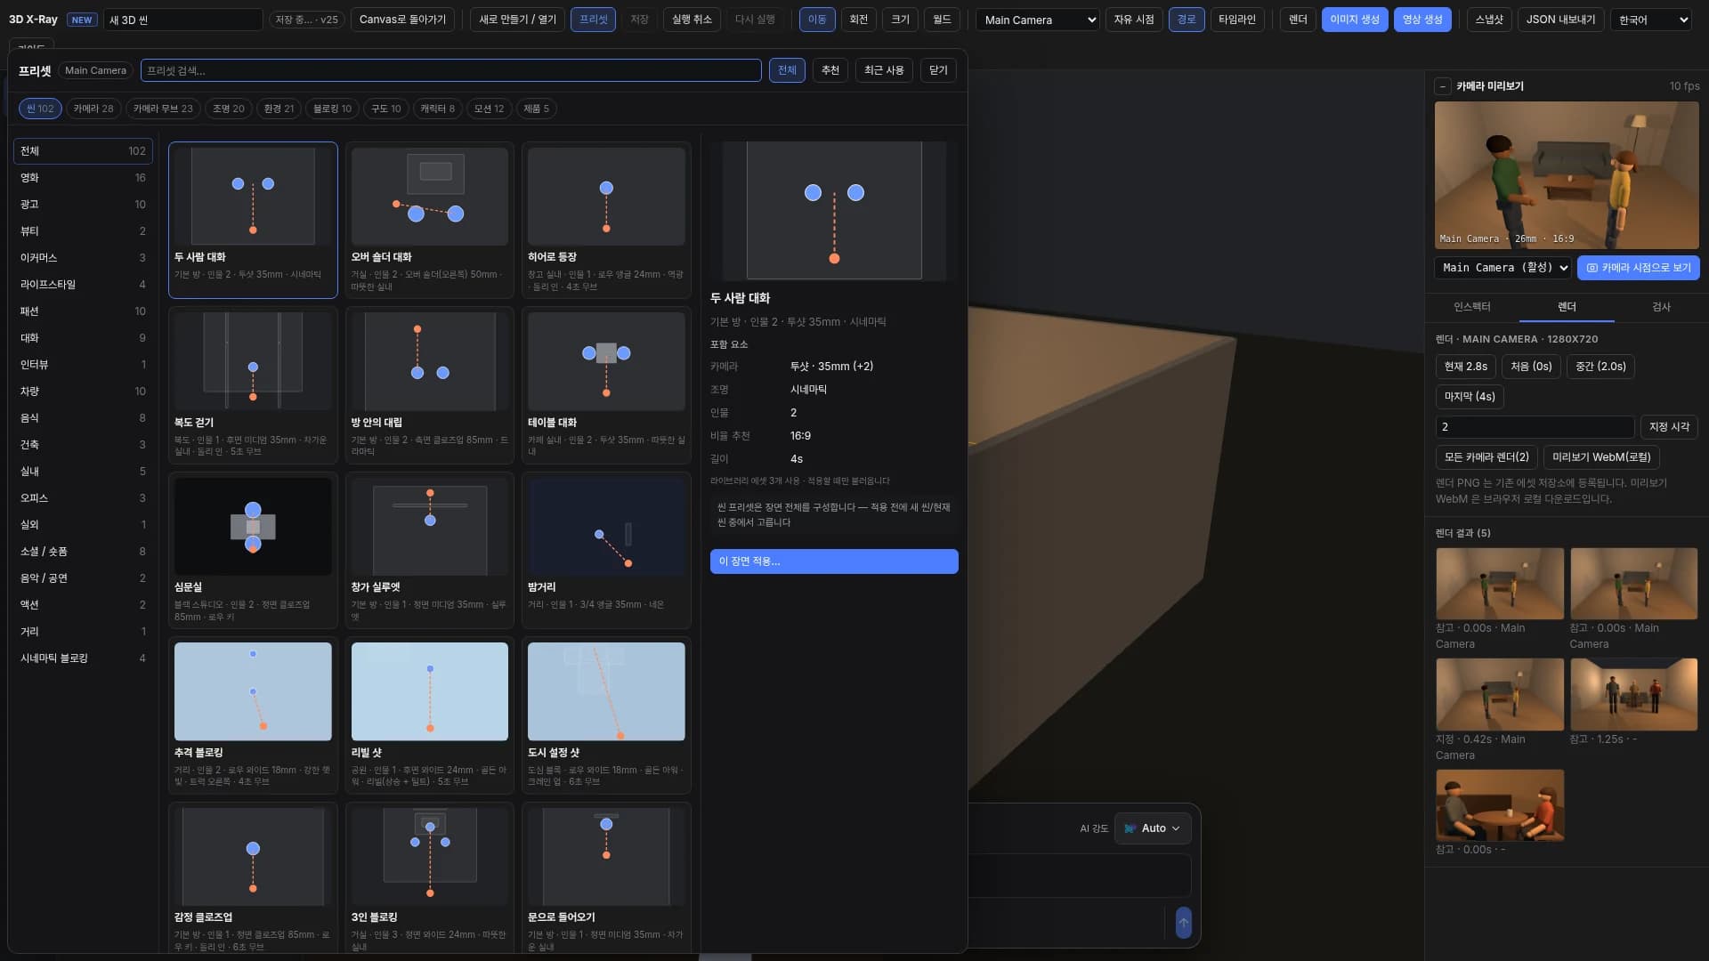Collapse the camera preview panel minus icon
The width and height of the screenshot is (1709, 961).
[1443, 86]
